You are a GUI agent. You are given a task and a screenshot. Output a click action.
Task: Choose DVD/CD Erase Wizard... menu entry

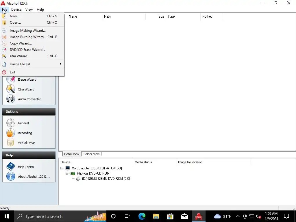click(32, 50)
